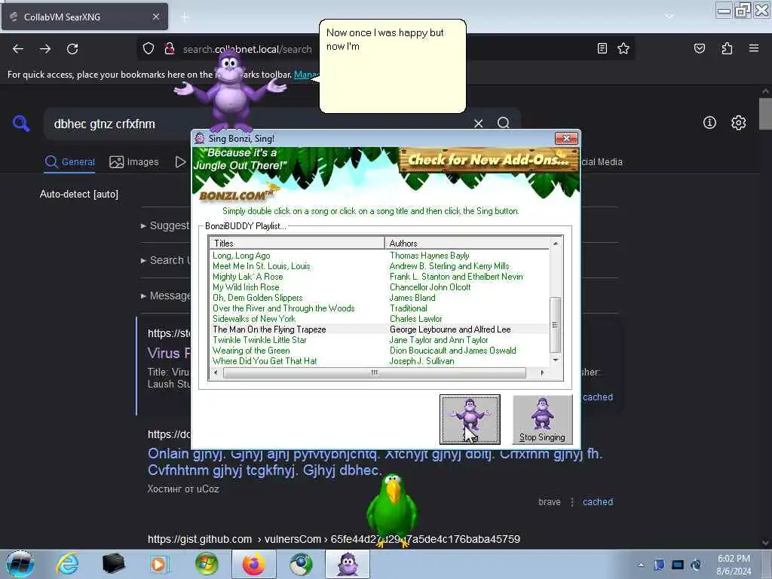The height and width of the screenshot is (579, 772).
Task: Select song Long, Long Ago
Action: [241, 256]
